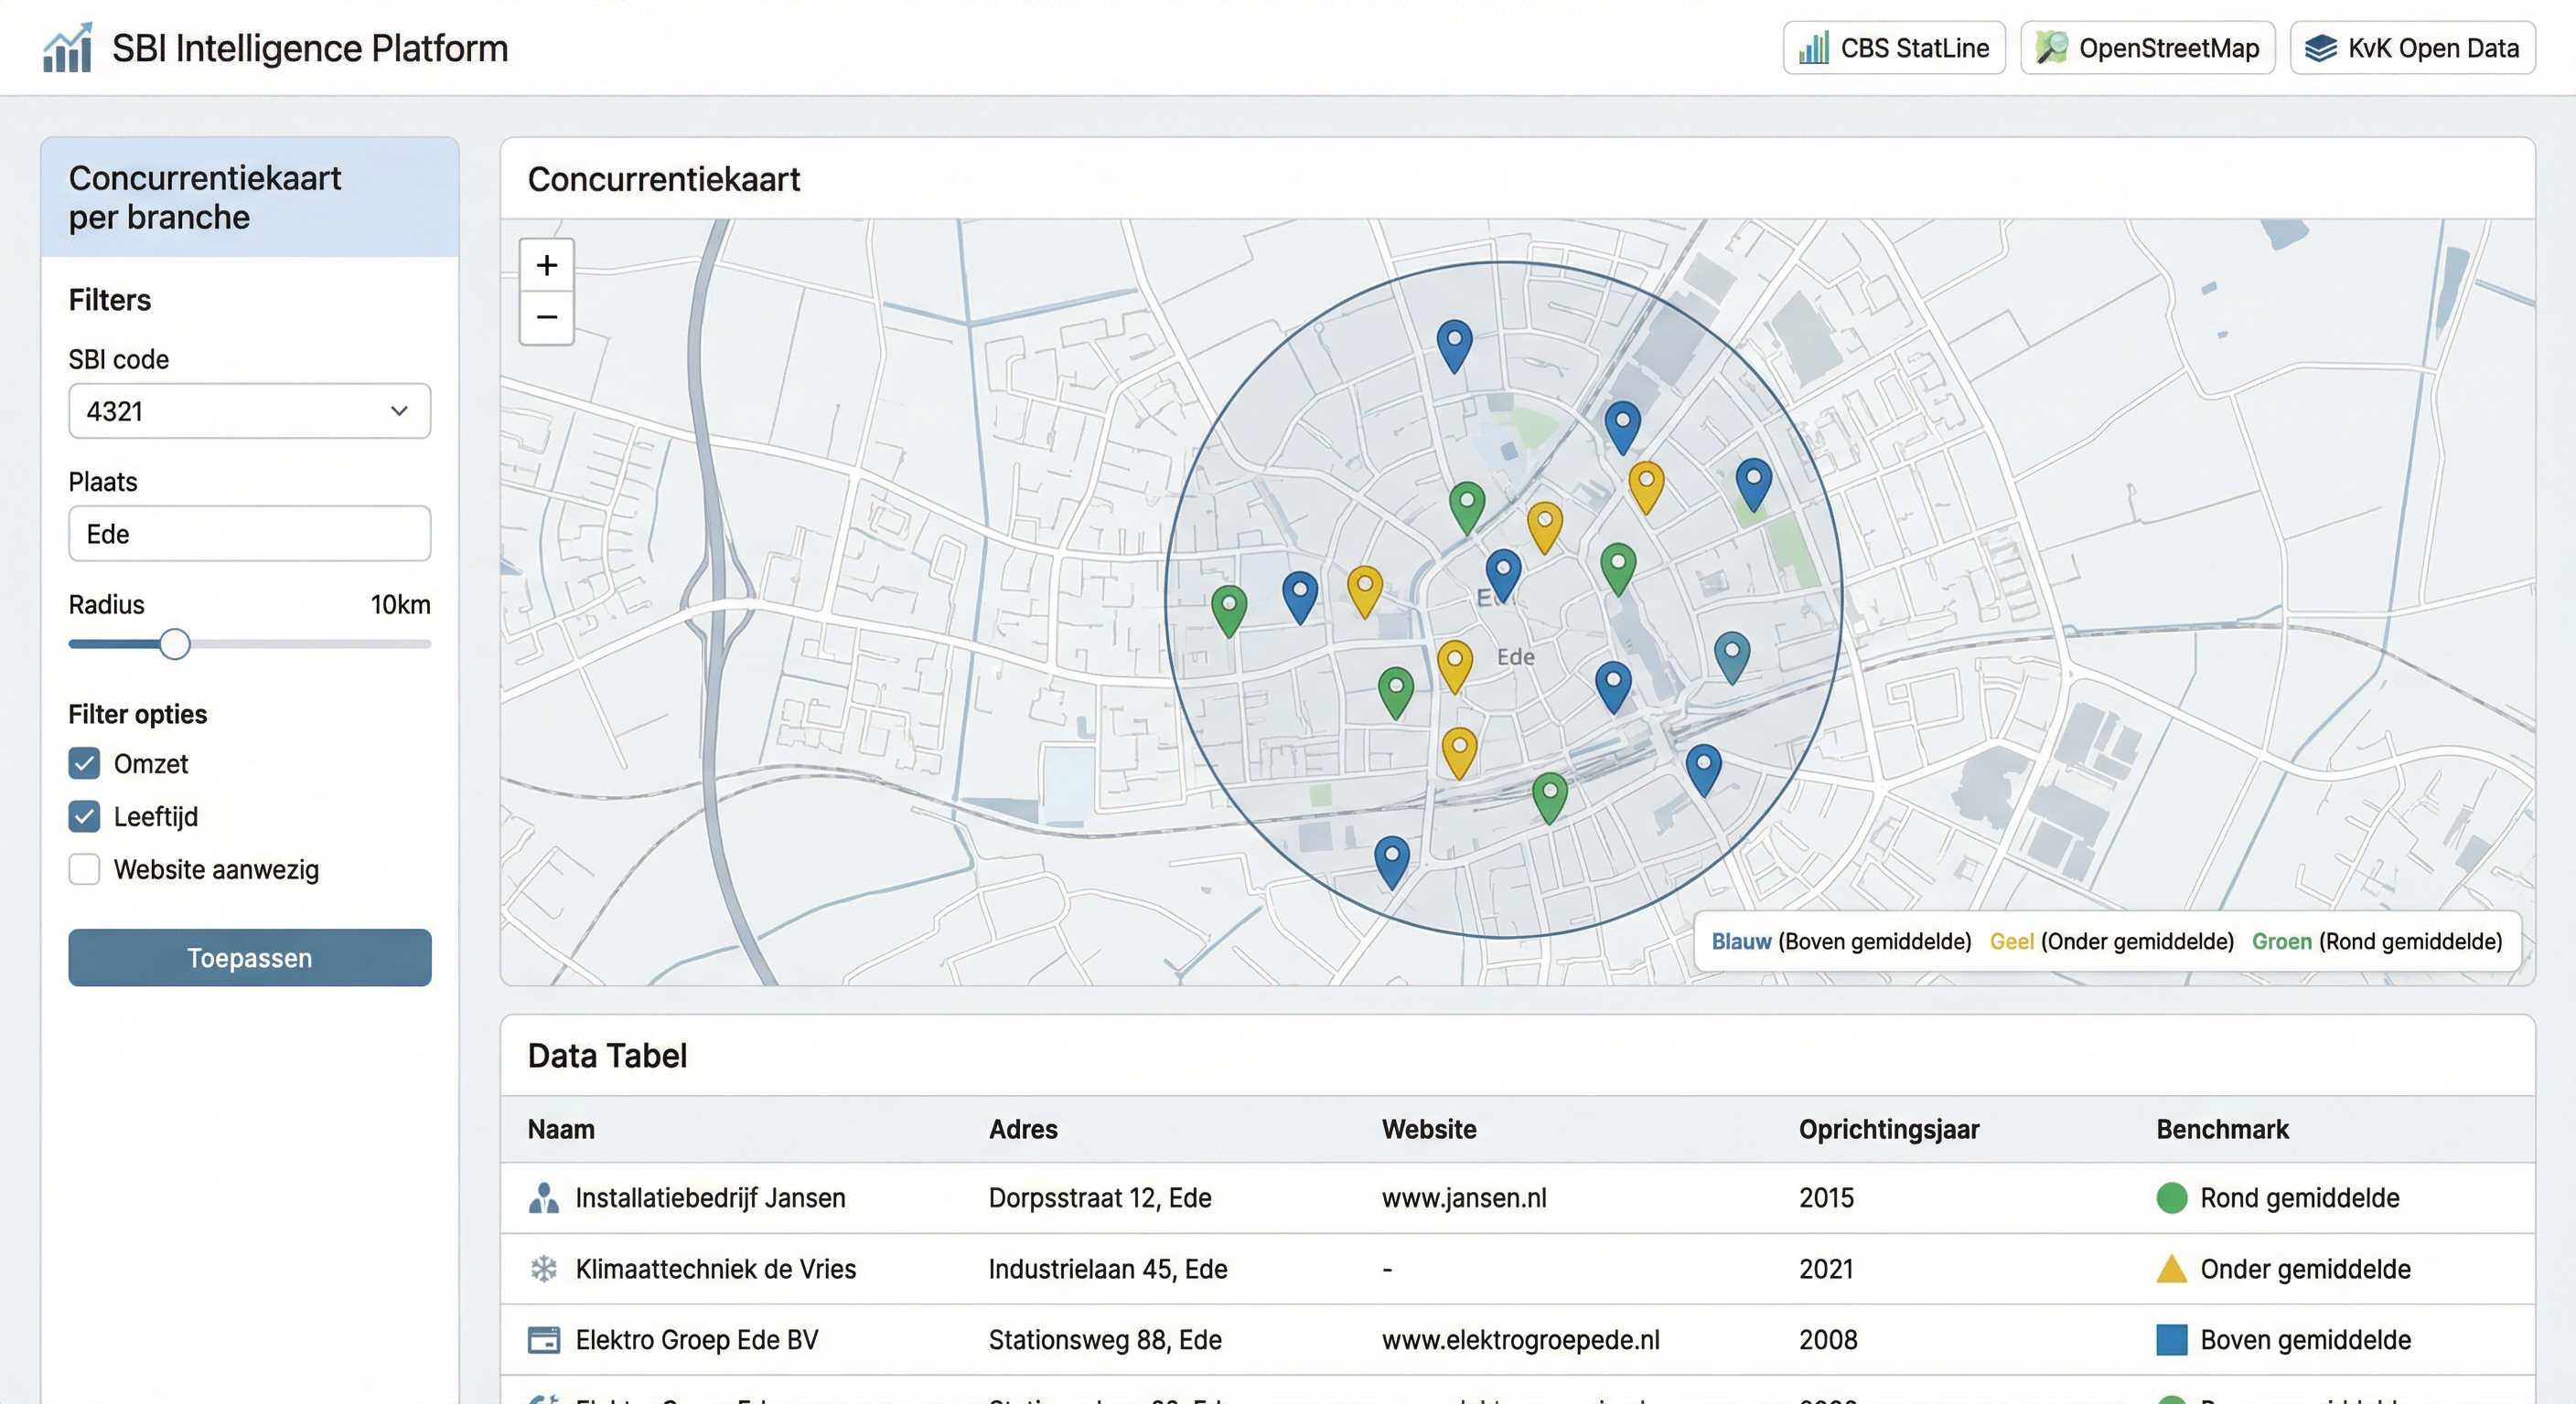
Task: Sort table by the Adres column header
Action: point(1023,1129)
